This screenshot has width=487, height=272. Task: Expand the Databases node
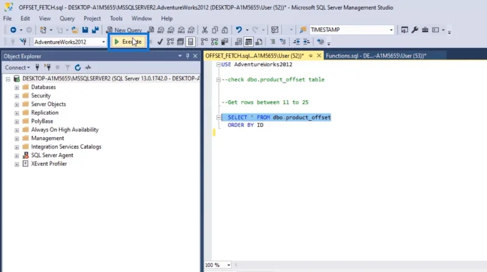[17, 87]
